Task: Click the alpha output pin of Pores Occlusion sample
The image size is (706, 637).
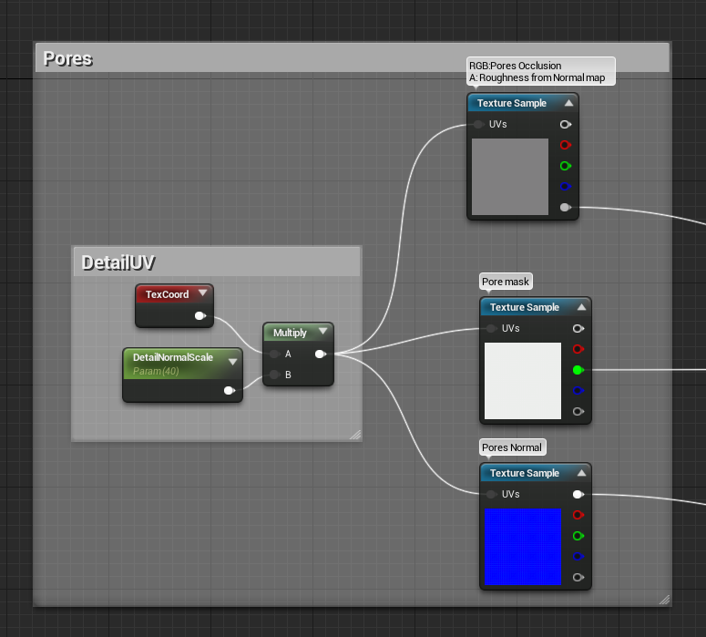Action: click(x=566, y=207)
